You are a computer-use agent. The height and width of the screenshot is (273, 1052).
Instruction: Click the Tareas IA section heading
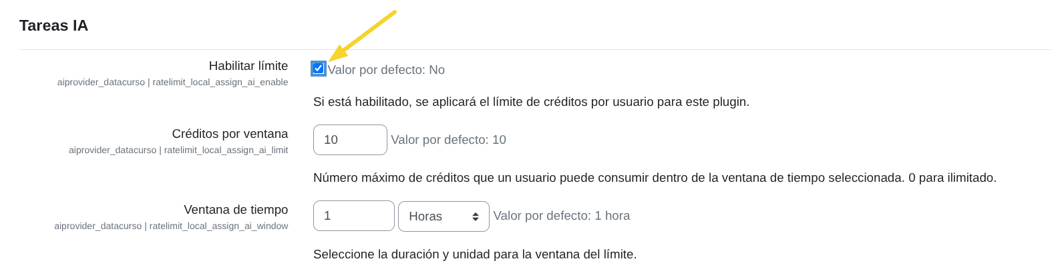[x=53, y=25]
